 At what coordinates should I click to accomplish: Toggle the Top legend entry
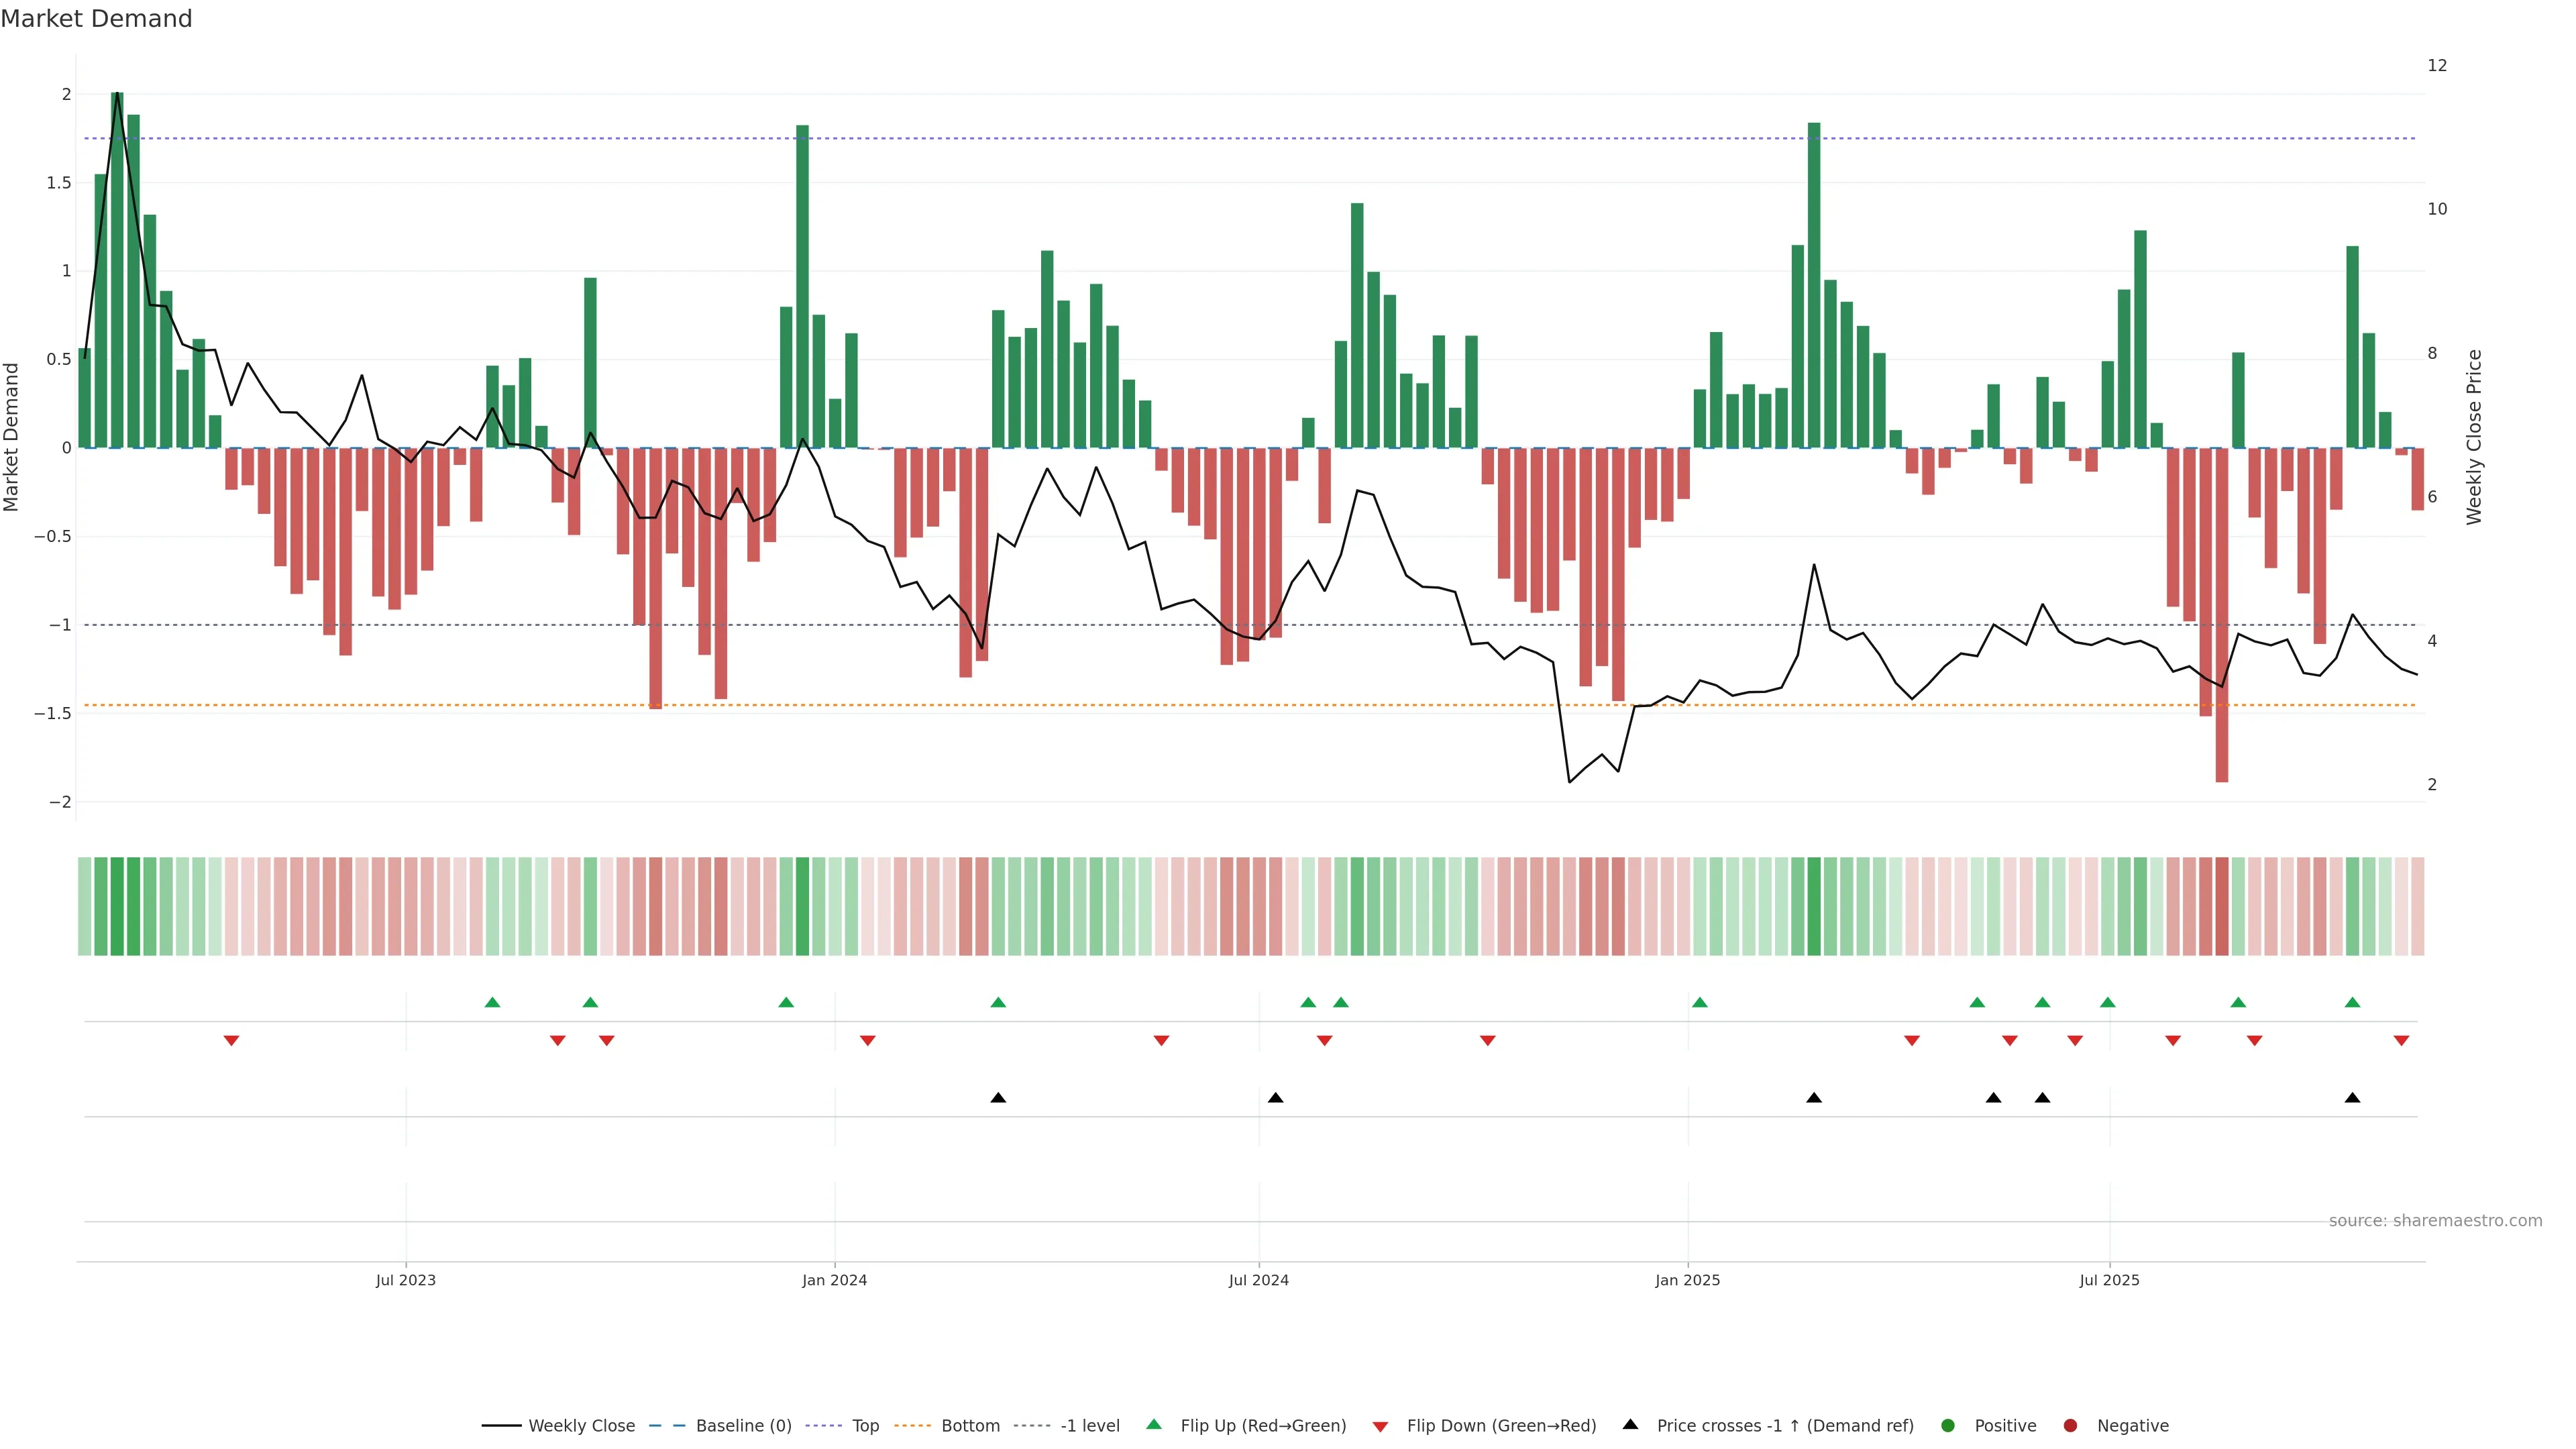tap(865, 1425)
